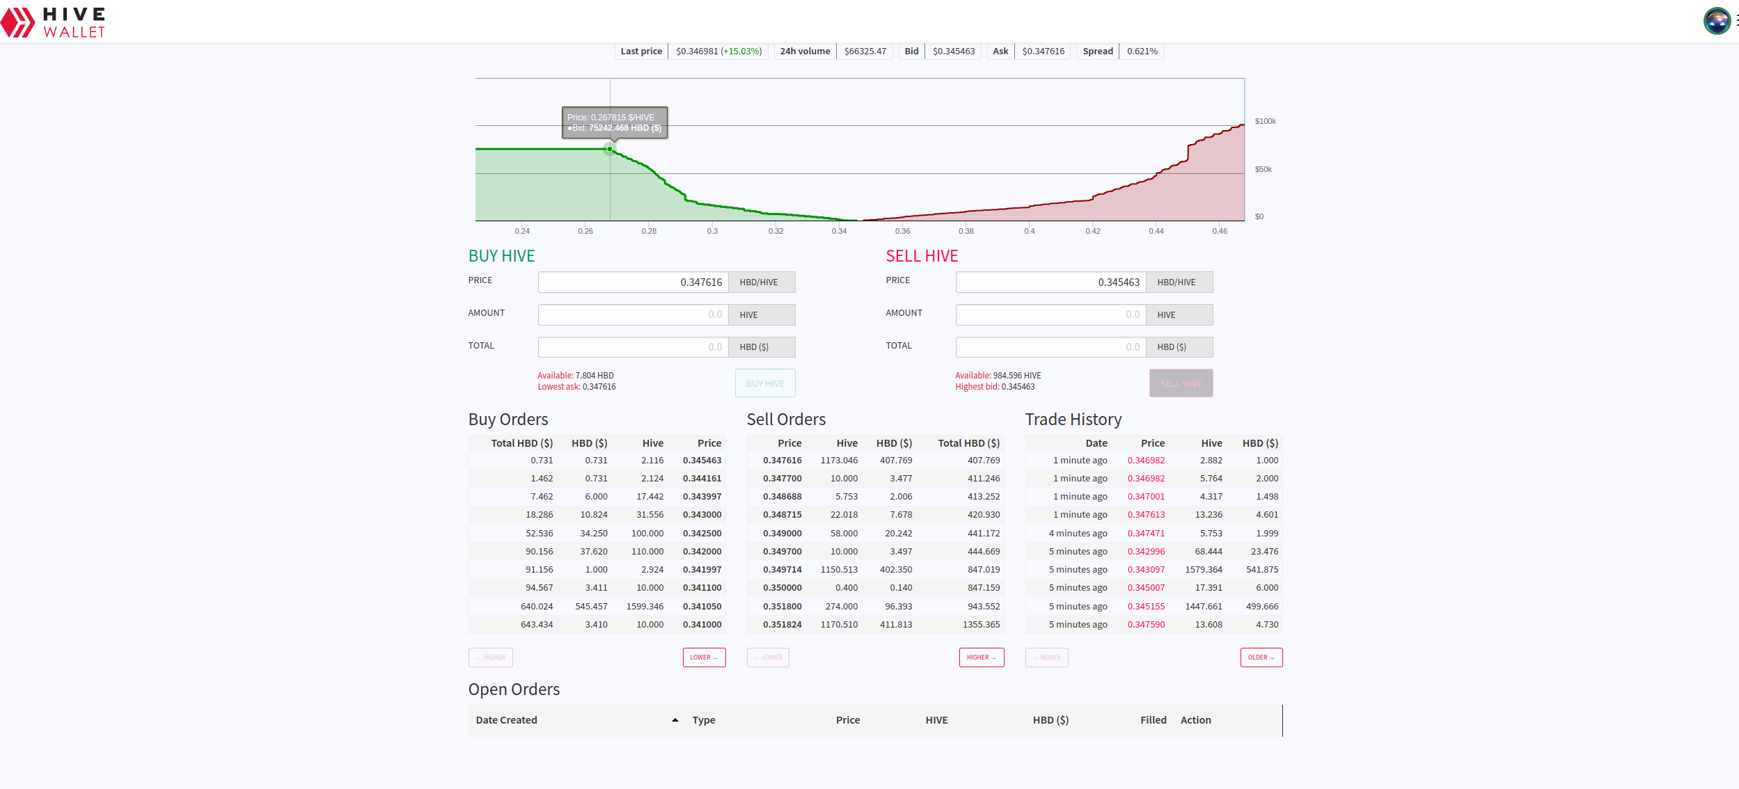
Task: Sort by Date Created arrow icon
Action: point(675,720)
